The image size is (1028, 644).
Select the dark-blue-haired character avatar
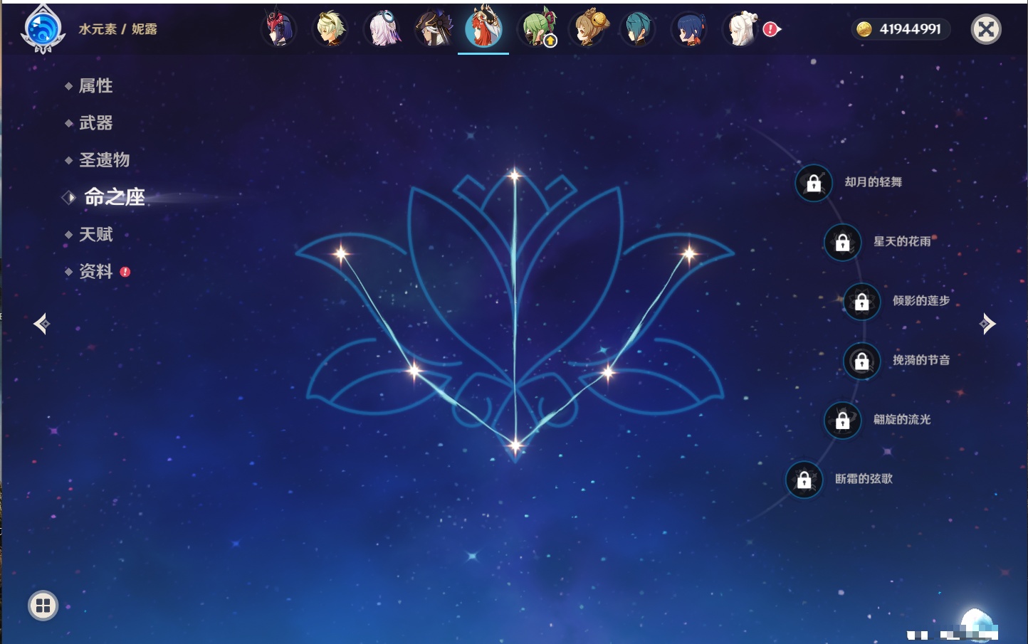coord(689,28)
